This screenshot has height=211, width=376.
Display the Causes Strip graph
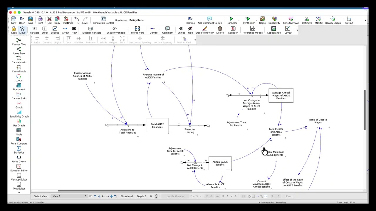coord(19,96)
